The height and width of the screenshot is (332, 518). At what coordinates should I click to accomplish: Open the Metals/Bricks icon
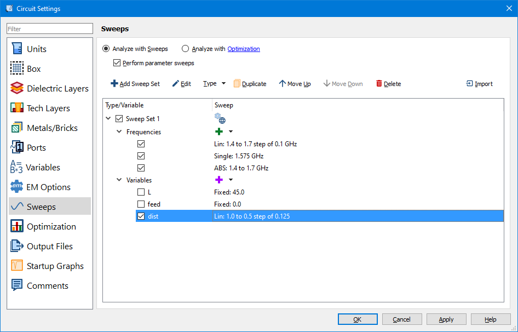click(x=17, y=128)
